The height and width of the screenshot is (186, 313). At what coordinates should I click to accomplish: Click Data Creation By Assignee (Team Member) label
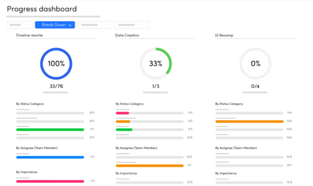pyautogui.click(x=137, y=148)
